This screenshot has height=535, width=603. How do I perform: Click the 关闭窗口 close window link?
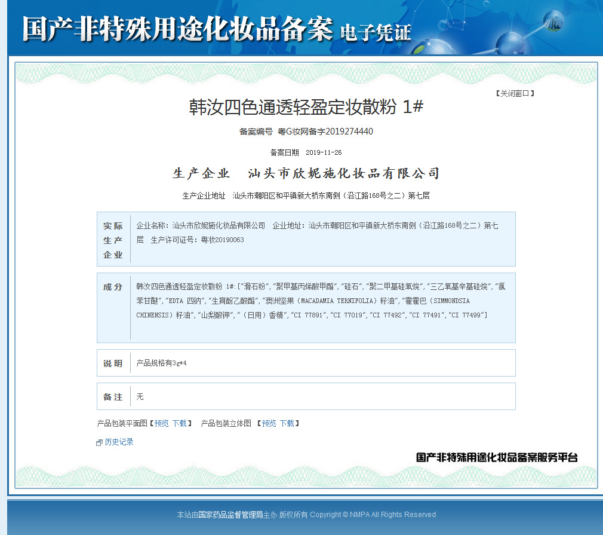[515, 93]
